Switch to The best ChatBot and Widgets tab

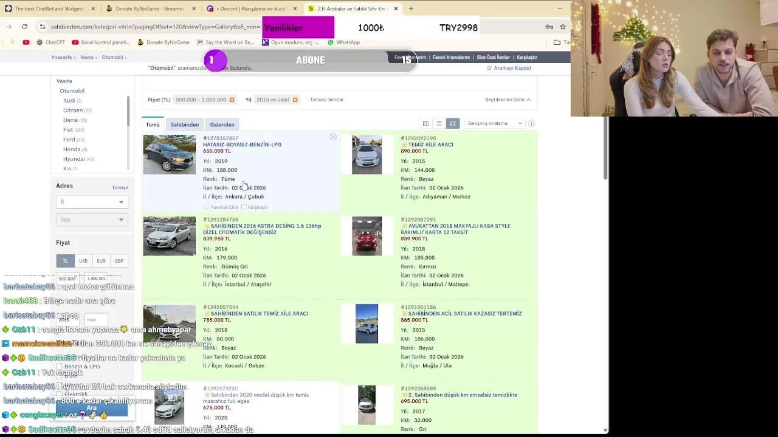(x=49, y=8)
